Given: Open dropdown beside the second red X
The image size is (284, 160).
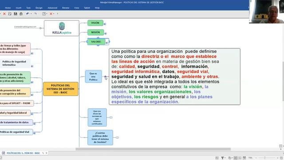Looking at the screenshot, I should point(54,14).
